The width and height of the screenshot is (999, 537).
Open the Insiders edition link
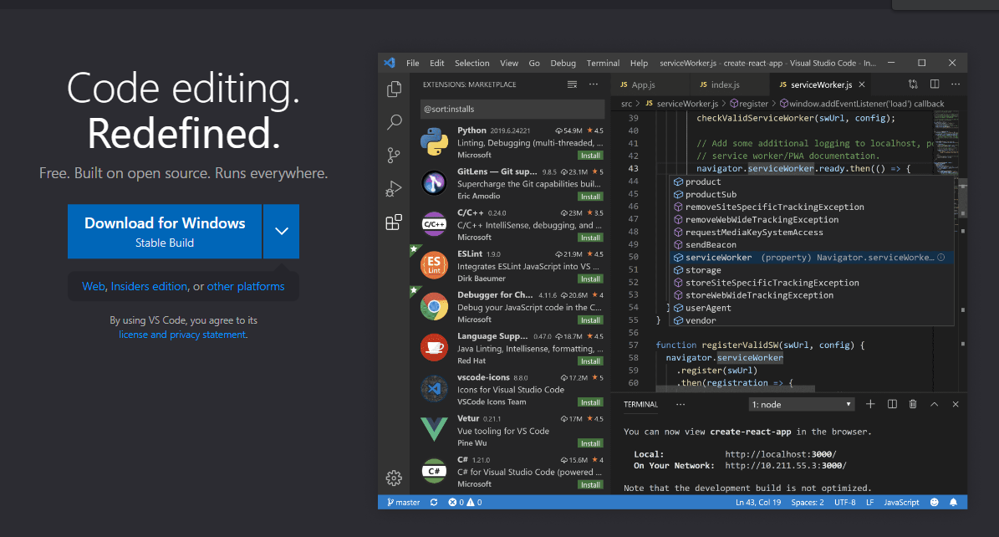149,286
